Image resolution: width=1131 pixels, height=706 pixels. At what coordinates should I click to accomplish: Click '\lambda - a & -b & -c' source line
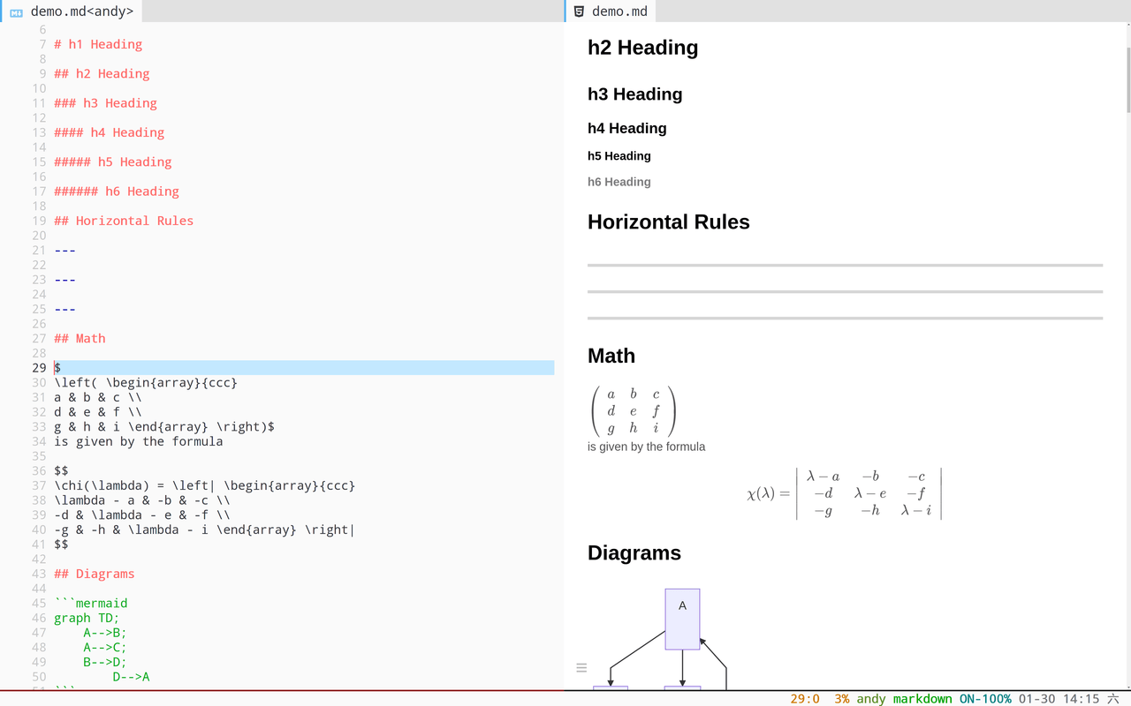tap(142, 500)
